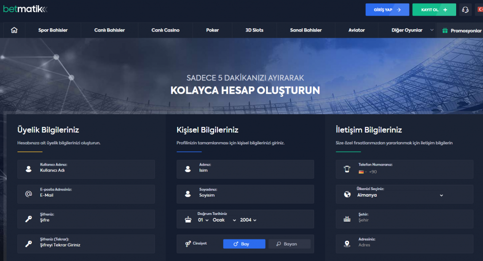Open the Promosyonlar page

[x=466, y=31]
